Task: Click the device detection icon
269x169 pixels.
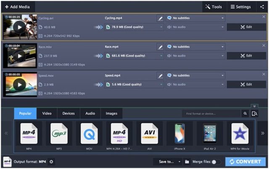Action: coord(255,114)
